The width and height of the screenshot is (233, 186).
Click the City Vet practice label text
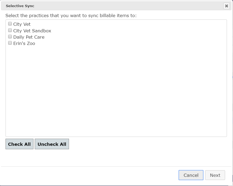pos(22,24)
